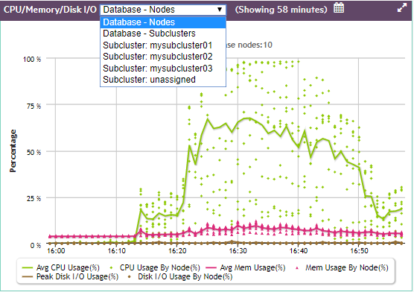The width and height of the screenshot is (414, 292).
Task: Hide Disk I/O Usage By Node(%) series
Action: (185, 276)
